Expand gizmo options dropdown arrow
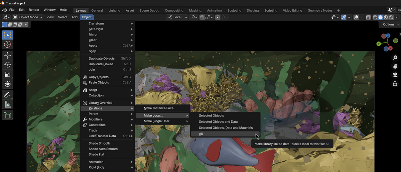This screenshot has height=172, width=401. coord(349,17)
